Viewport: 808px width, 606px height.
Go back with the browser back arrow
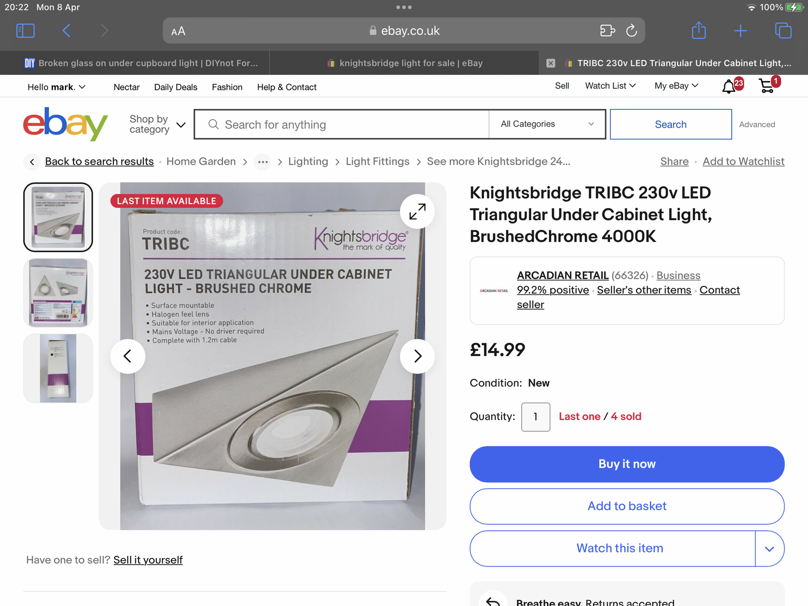coord(67,31)
